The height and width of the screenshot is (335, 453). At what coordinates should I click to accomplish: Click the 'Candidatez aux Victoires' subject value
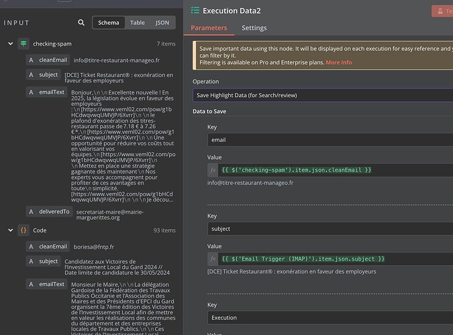[117, 267]
